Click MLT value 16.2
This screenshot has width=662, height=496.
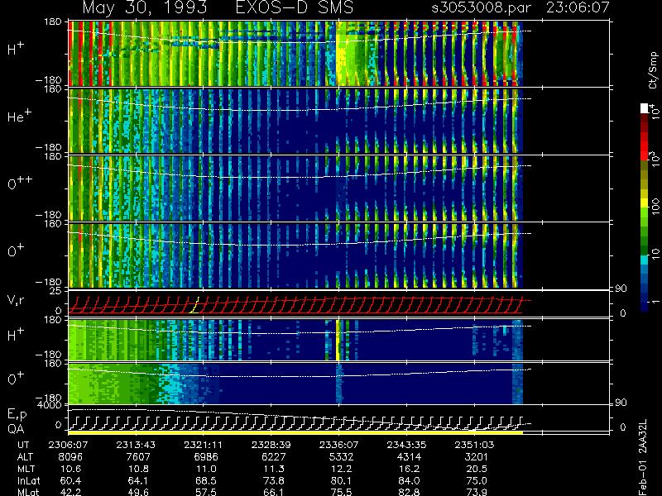click(409, 469)
